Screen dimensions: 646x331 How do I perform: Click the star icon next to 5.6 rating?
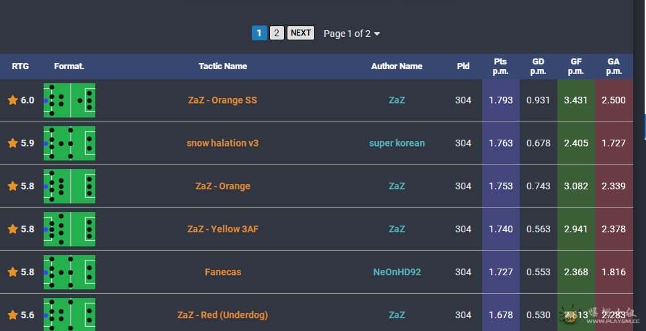[13, 315]
